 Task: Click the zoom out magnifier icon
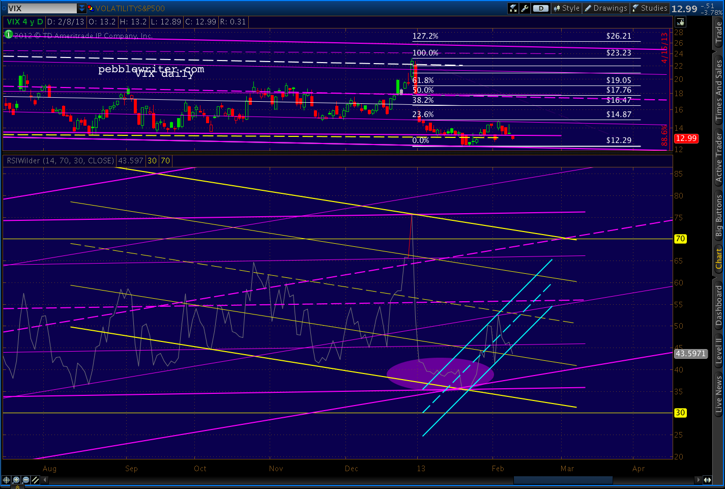[x=26, y=480]
